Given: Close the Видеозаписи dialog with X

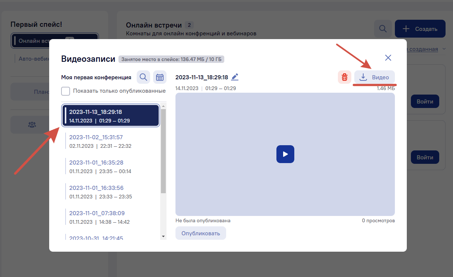Looking at the screenshot, I should tap(388, 58).
